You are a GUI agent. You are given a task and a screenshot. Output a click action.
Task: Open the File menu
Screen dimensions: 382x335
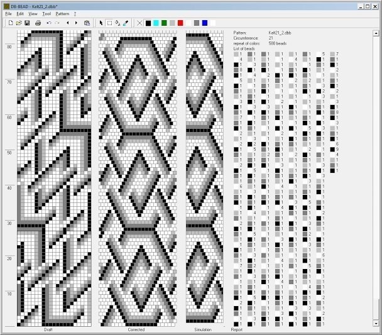[x=9, y=13]
